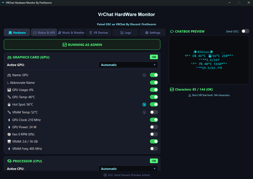Click the thermometer icon beside VRAM Temp
The width and height of the screenshot is (253, 179).
(9, 112)
